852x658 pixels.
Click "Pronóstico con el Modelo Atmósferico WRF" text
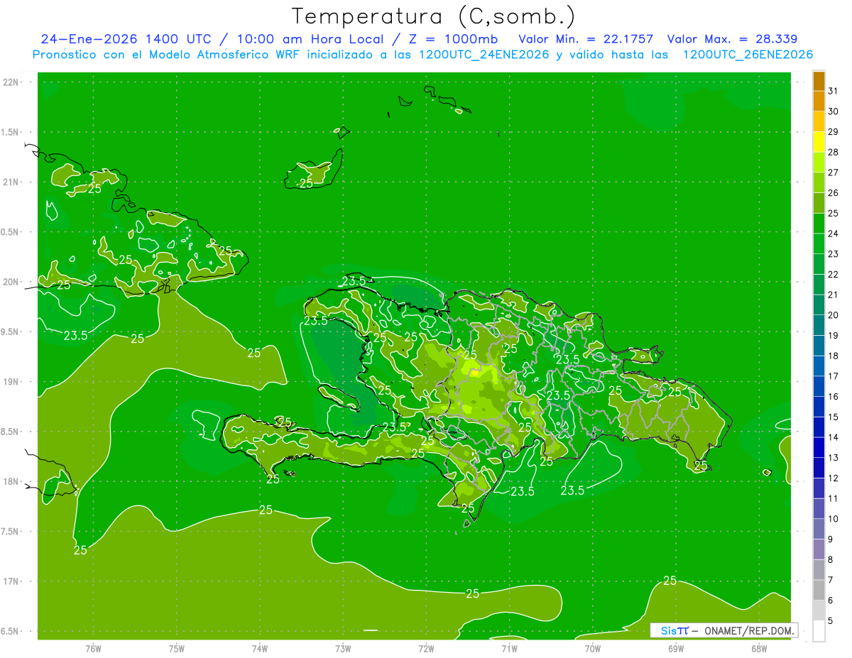(x=167, y=55)
